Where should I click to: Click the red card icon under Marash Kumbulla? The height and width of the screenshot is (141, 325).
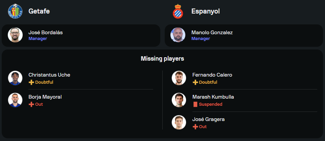[195, 104]
